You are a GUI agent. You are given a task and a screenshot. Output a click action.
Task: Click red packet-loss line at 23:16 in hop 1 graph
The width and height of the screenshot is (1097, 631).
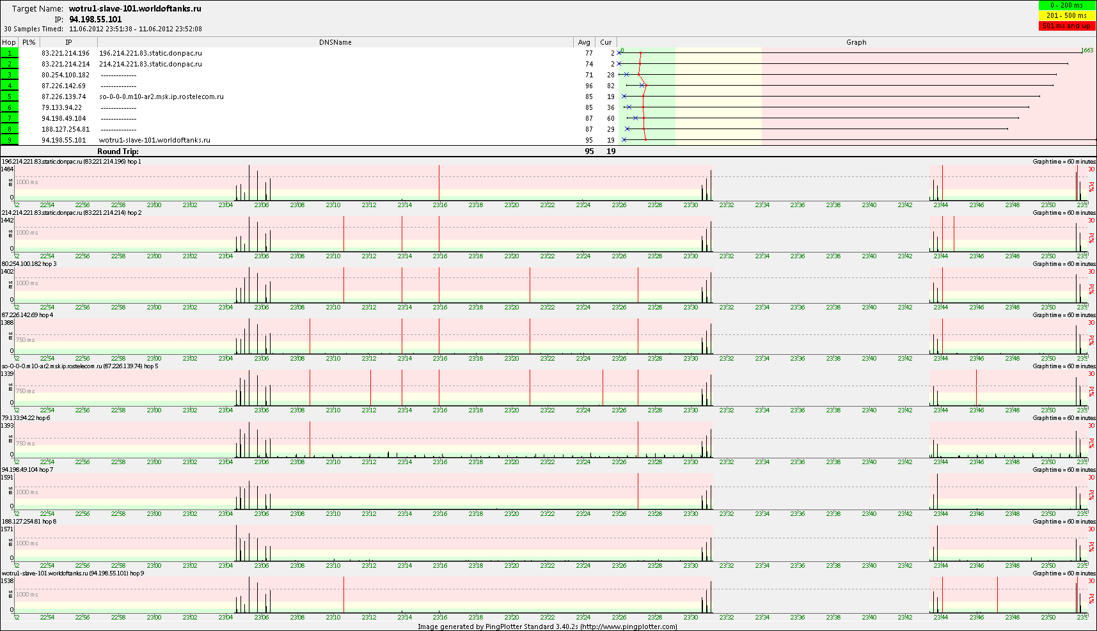click(439, 183)
